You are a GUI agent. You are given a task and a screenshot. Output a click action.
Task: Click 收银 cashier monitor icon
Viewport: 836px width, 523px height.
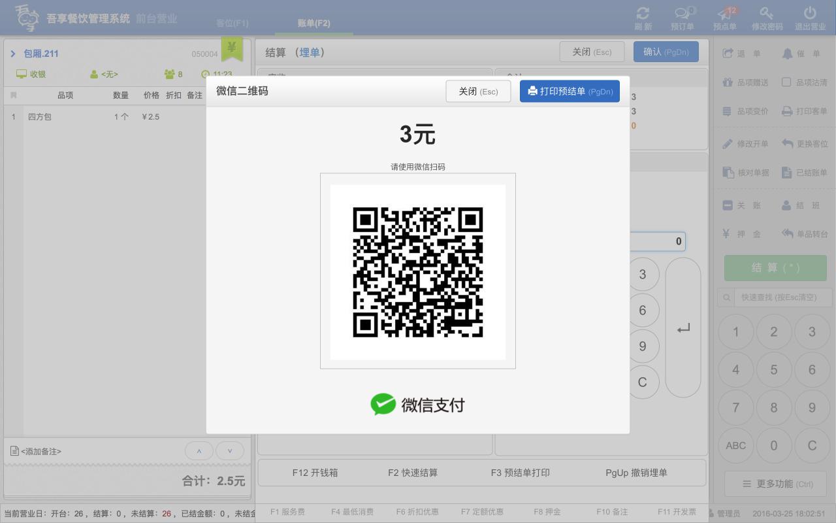click(x=22, y=74)
